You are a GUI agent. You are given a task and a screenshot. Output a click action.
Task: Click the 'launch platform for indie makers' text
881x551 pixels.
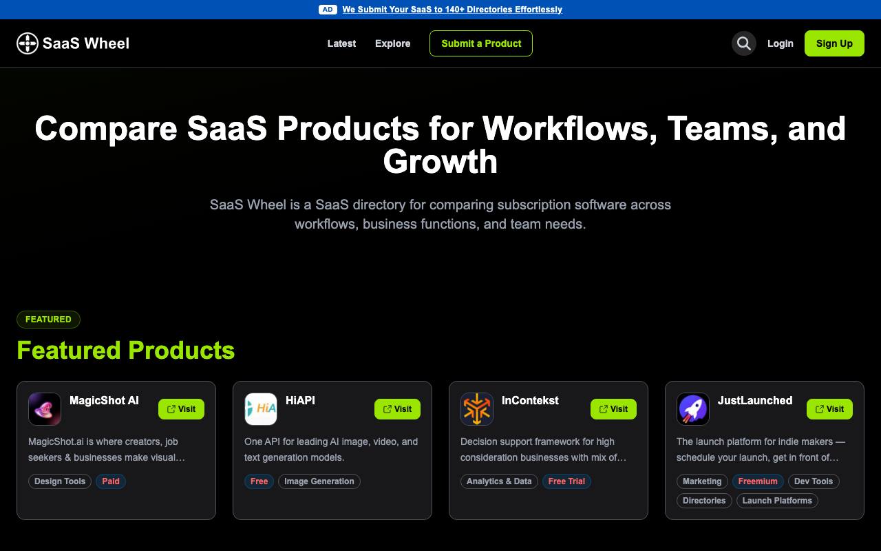point(761,450)
